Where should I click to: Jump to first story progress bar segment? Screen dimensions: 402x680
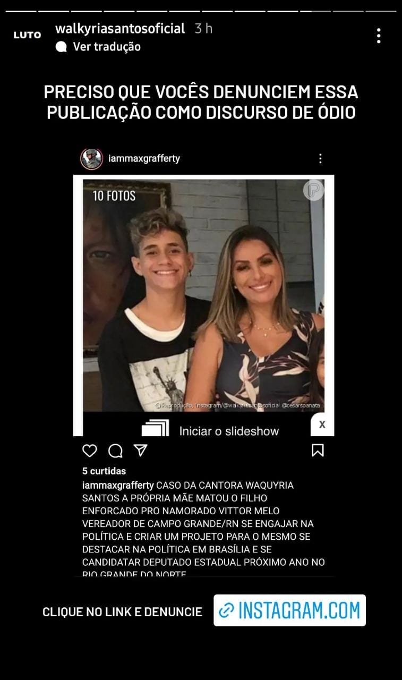click(x=20, y=11)
